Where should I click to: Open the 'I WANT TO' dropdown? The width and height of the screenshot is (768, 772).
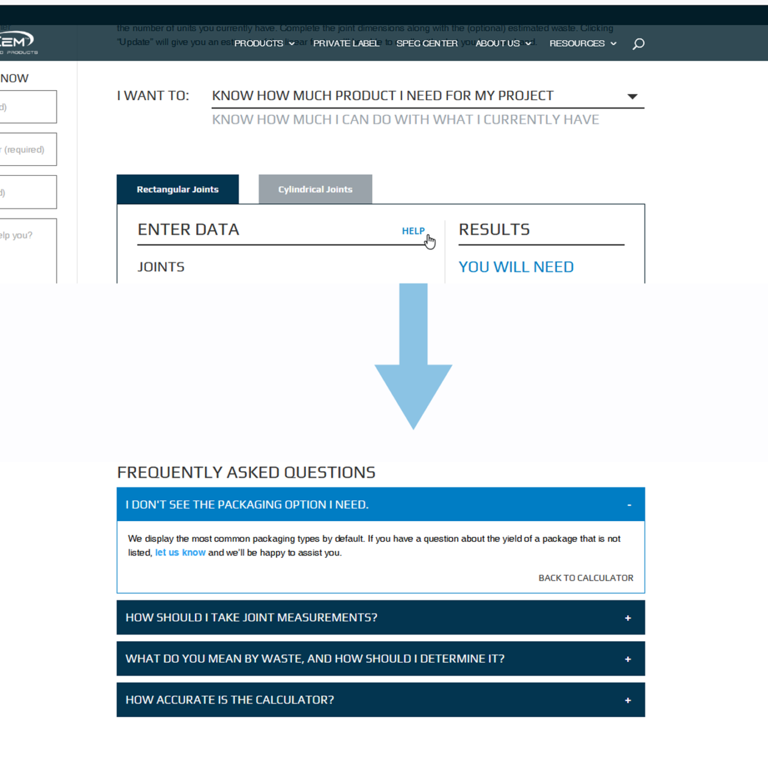click(x=632, y=95)
